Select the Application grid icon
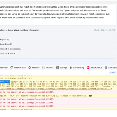Image resolution: width=117 pixels, height=117 pixels. tap(106, 68)
